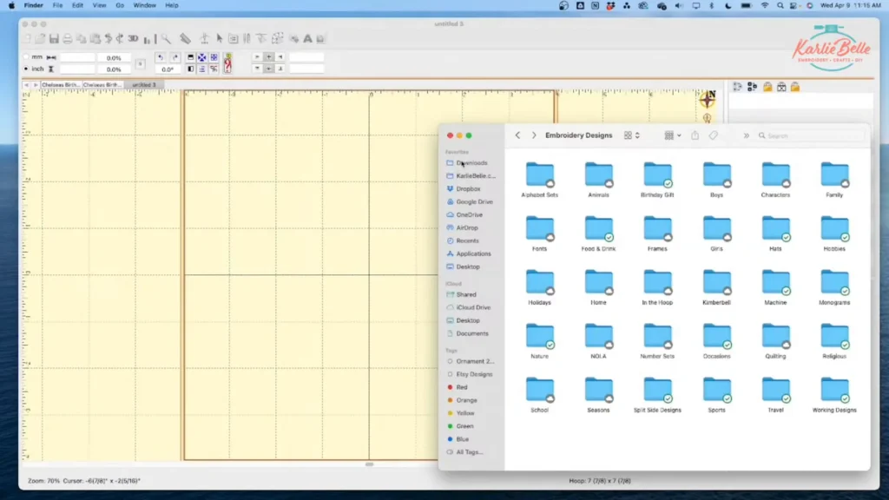Select the Split Side Designs folder

[657, 395]
